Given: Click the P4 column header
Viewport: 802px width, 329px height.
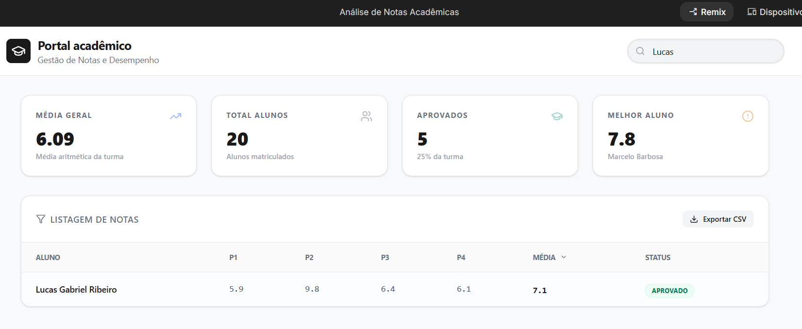Looking at the screenshot, I should 461,258.
